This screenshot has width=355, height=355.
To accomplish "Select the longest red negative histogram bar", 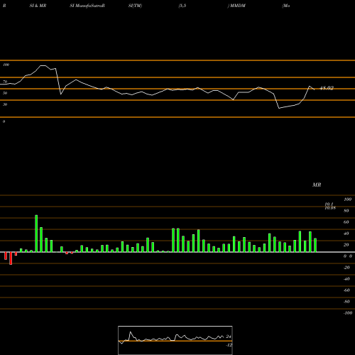I will (x=11, y=258).
